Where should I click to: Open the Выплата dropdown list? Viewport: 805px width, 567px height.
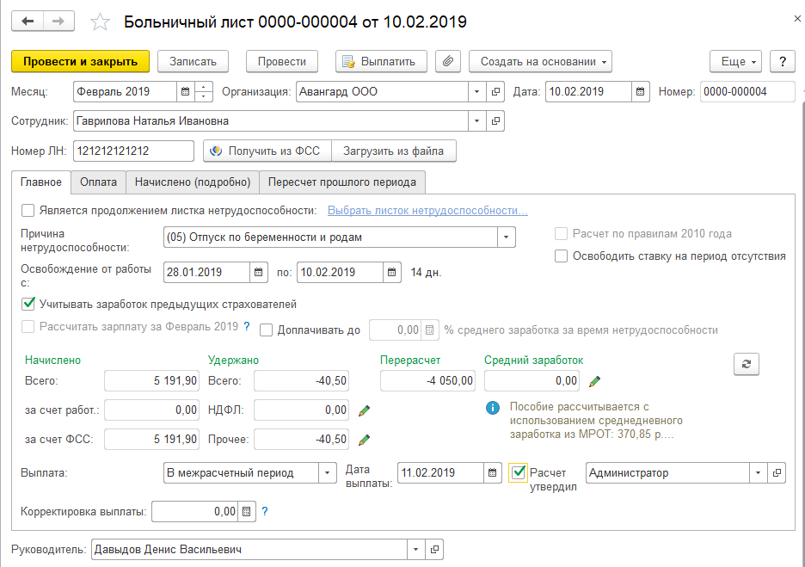coord(328,472)
